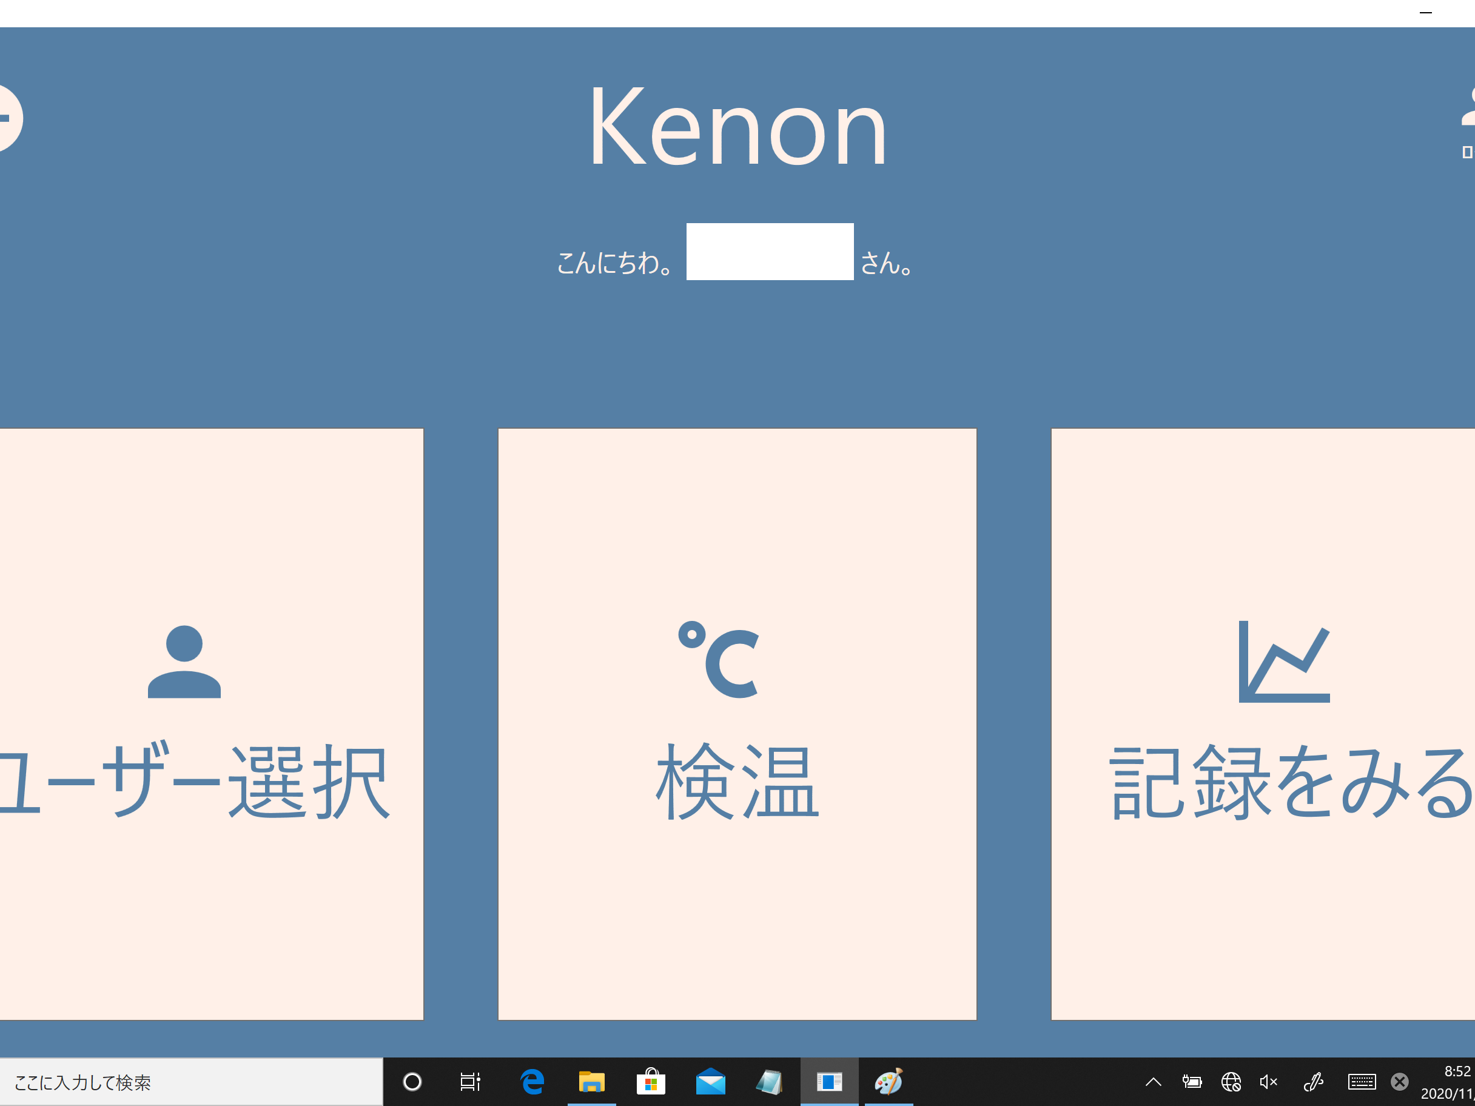Click the °C thermometer icon
The image size is (1475, 1106).
click(x=719, y=659)
